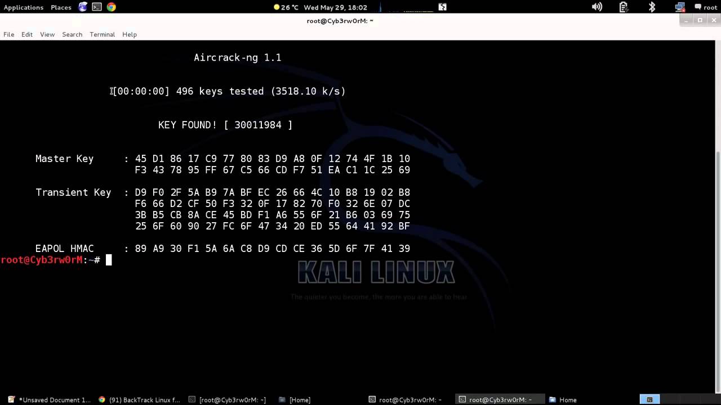Switch to inactive root@Cyb3rw0rM: ~ taskbar window
Screen dimensions: 721x405
tap(406, 400)
